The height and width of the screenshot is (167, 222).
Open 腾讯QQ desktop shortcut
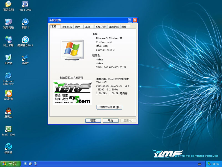(x=8, y=111)
